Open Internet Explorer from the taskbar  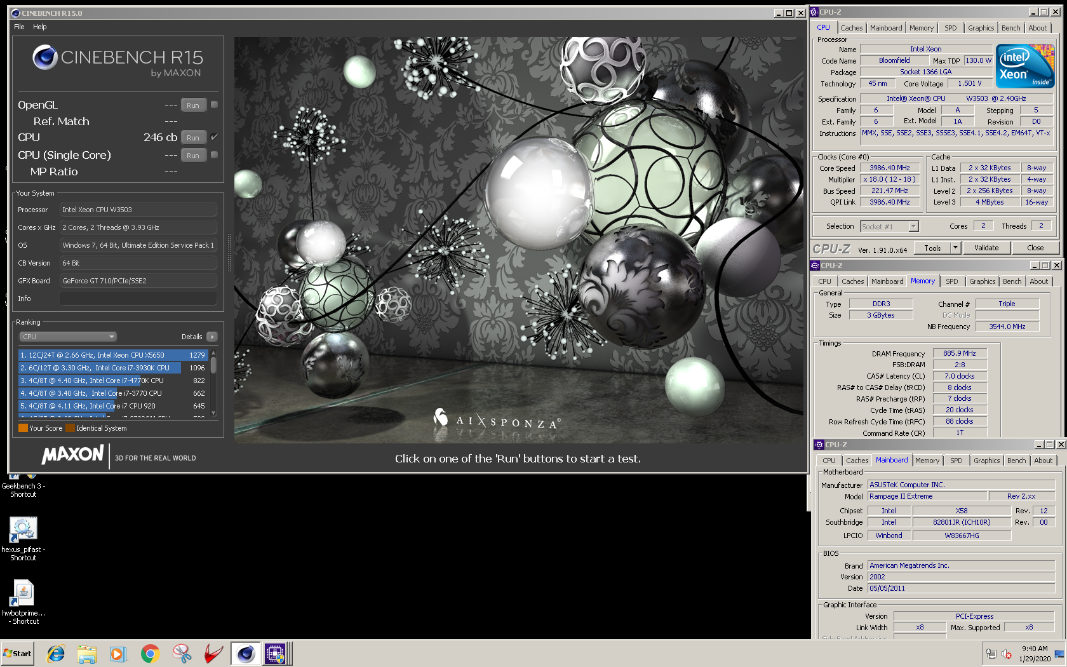click(56, 654)
